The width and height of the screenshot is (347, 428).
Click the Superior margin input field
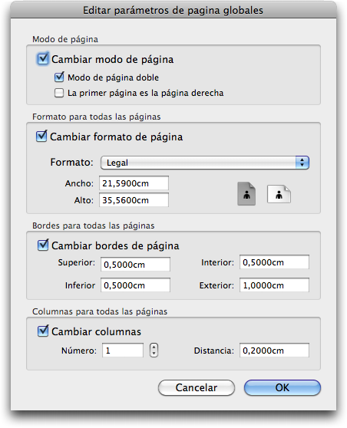coord(136,264)
